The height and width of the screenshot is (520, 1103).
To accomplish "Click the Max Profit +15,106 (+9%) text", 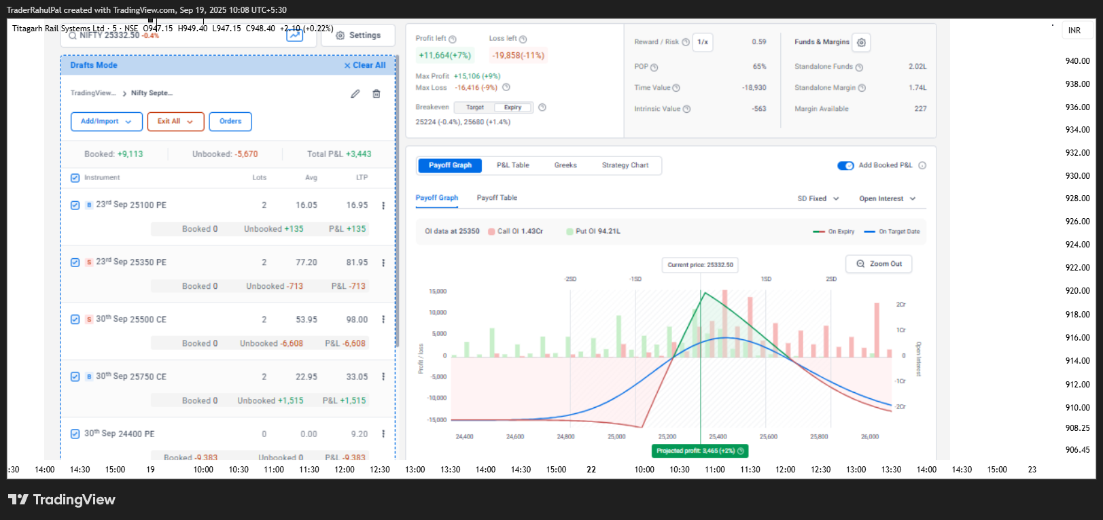I will tap(458, 76).
